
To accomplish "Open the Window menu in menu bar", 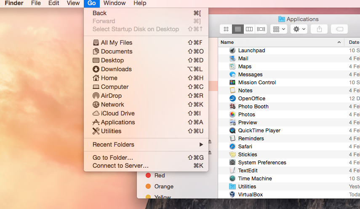I will click(115, 3).
